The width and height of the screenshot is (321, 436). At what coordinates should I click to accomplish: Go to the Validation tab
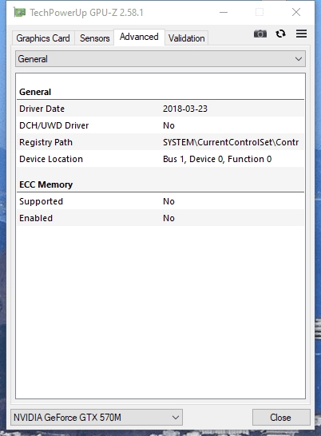[187, 38]
